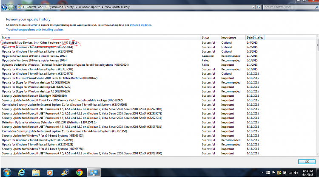Open the paint tool icon on taskbar
Screen dimensions: 319x179
pos(65,173)
